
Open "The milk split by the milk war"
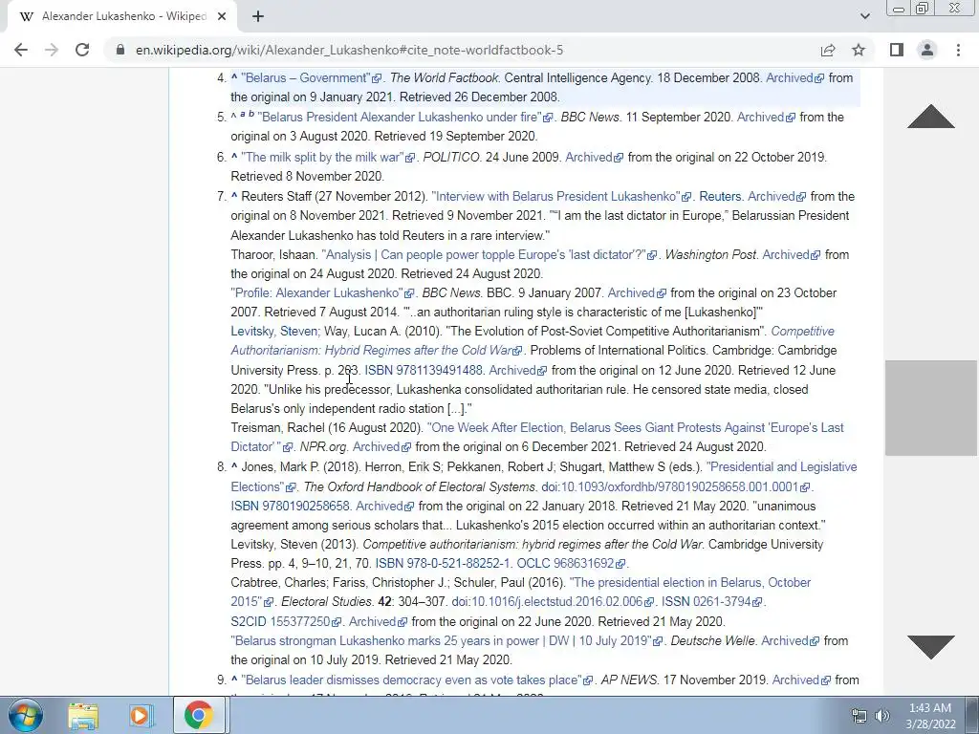tap(328, 158)
